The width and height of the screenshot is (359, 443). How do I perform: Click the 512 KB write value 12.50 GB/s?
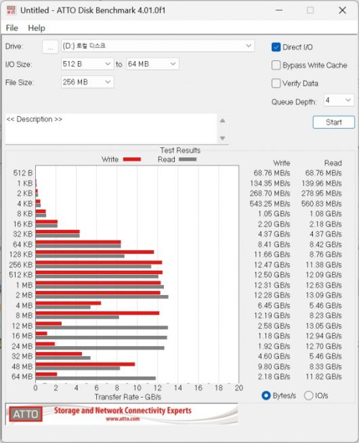272,275
